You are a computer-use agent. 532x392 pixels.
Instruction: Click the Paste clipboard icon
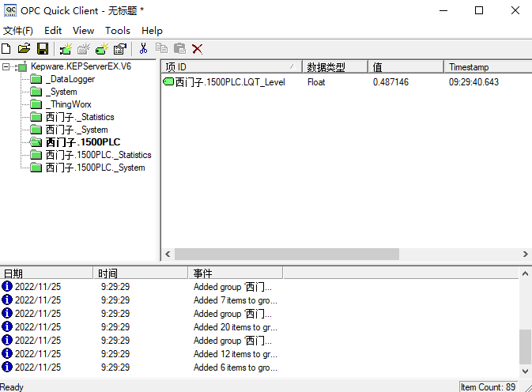[x=179, y=49]
